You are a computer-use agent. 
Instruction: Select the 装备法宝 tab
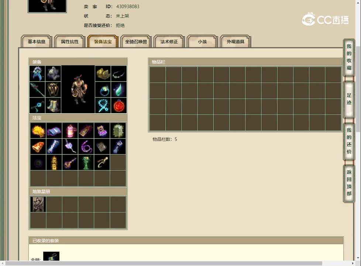click(x=103, y=41)
